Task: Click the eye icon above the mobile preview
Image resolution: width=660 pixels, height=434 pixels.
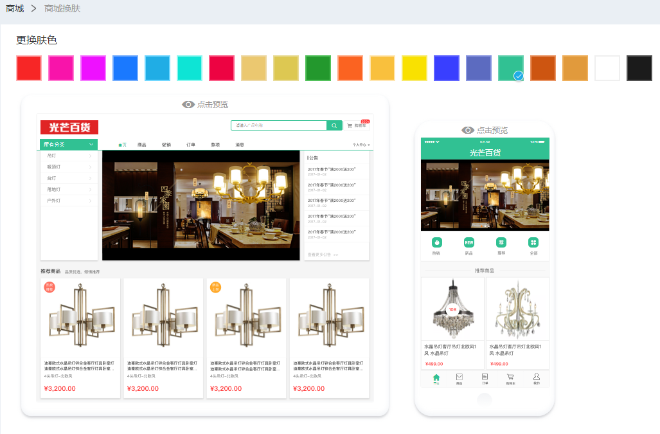Action: 467,130
